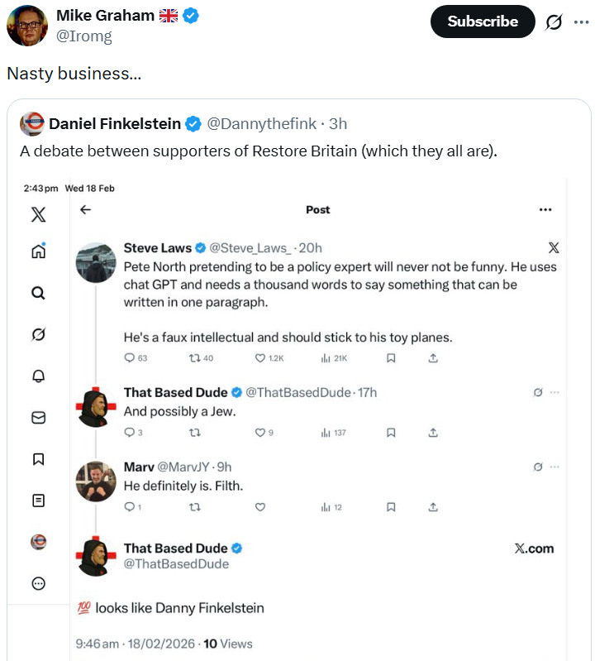This screenshot has width=595, height=661.
Task: Open the three-dot menu in Post header
Action: pos(545,210)
